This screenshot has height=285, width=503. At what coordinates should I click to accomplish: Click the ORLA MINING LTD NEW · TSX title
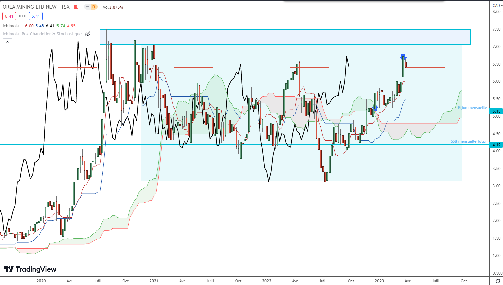(x=36, y=7)
